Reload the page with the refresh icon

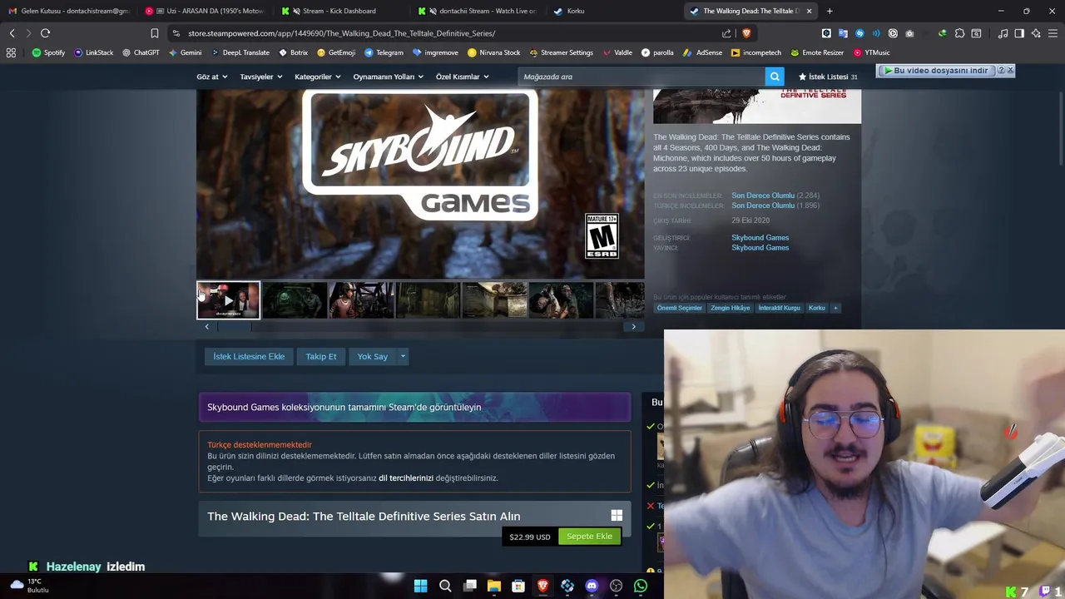pyautogui.click(x=46, y=33)
